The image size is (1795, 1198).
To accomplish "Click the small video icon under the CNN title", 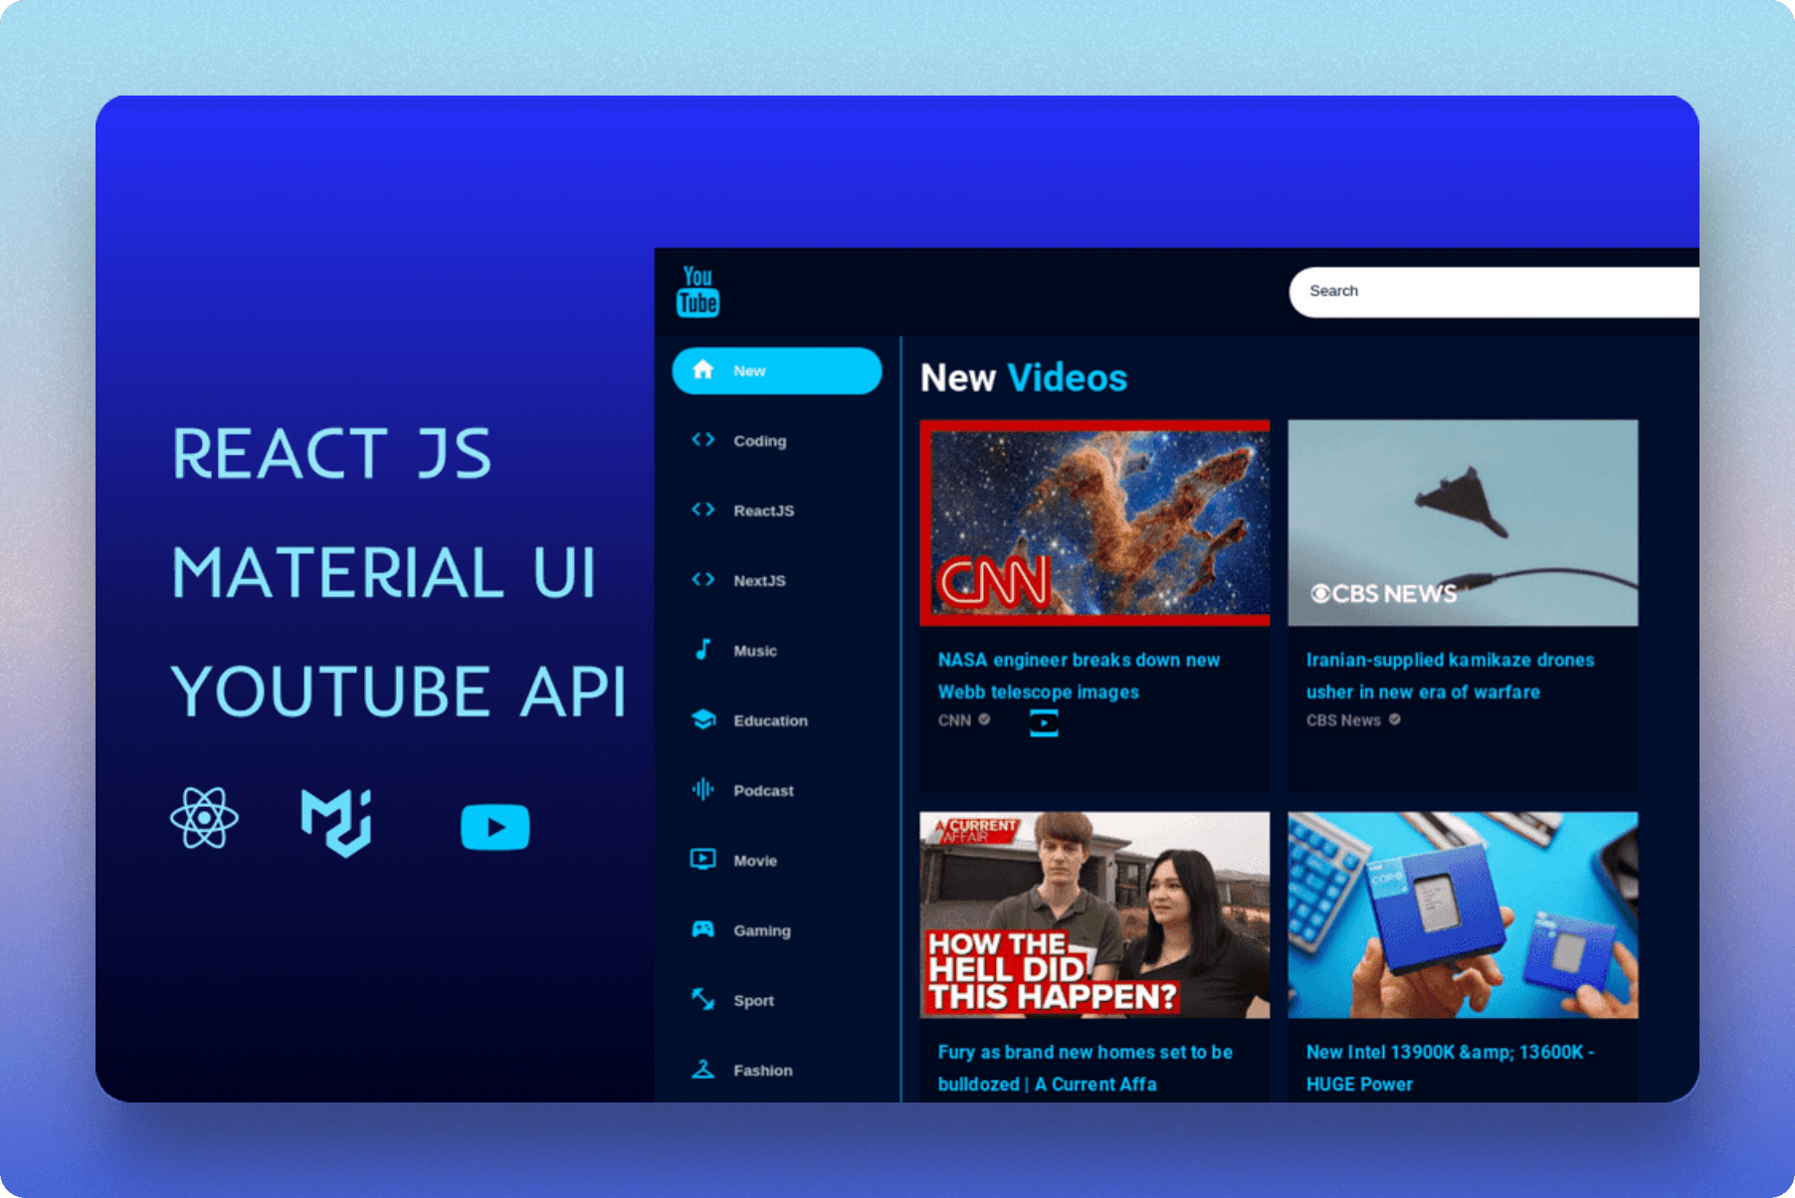I will (1044, 722).
